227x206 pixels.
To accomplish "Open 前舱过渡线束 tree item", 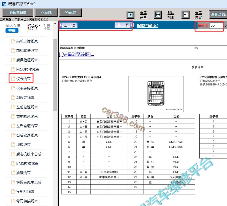I will [x=27, y=41].
